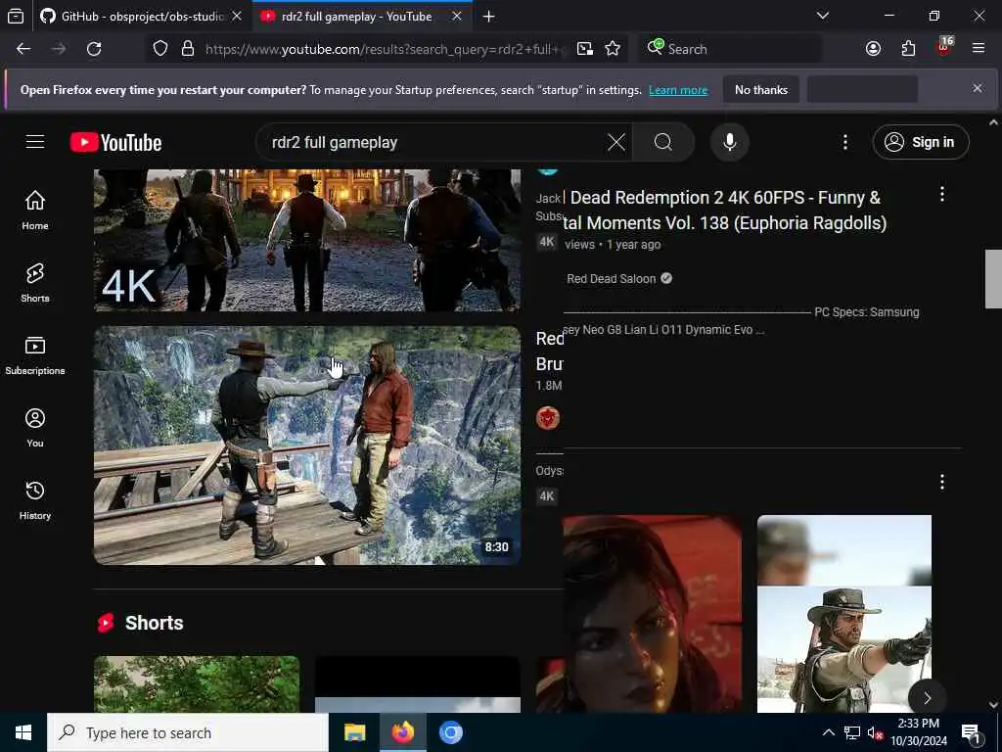Open Firefox account icon
Viewport: 1002px width, 752px height.
(x=874, y=49)
